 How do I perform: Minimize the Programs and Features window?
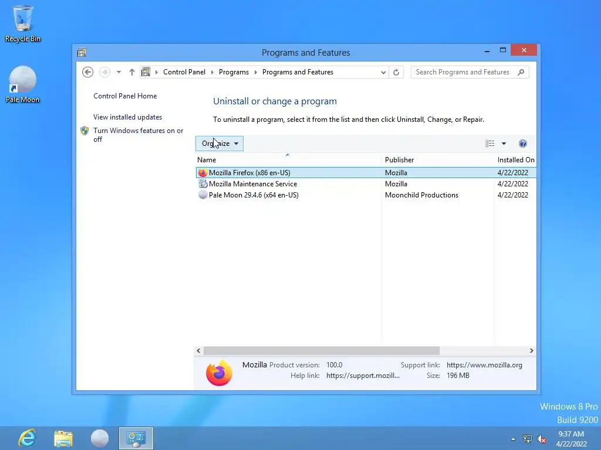(487, 50)
